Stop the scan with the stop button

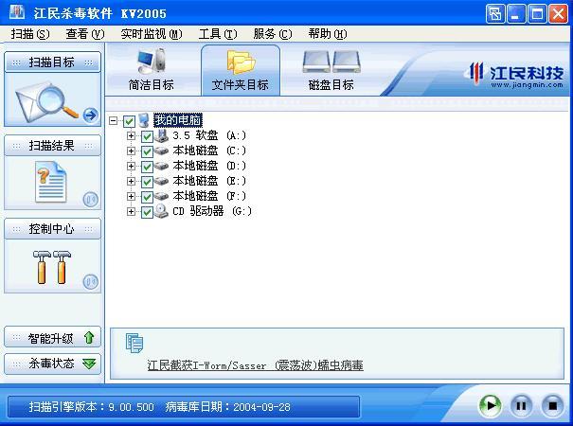[x=552, y=405]
